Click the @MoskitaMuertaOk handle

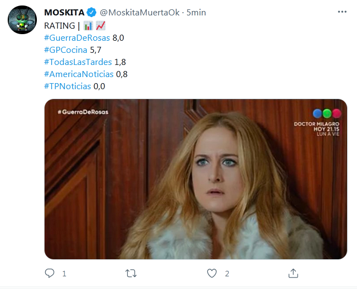(x=140, y=13)
